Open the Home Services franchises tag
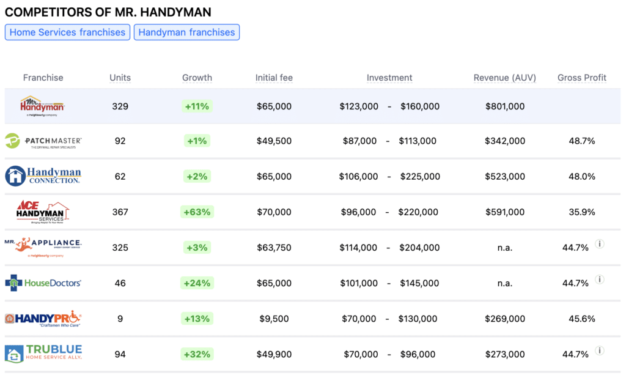 coord(67,32)
